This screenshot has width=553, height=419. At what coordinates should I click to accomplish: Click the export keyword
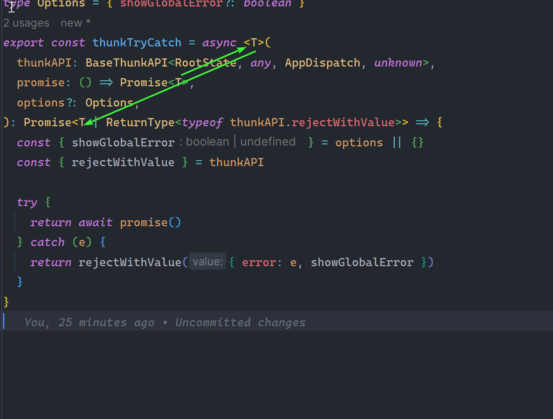(x=23, y=43)
